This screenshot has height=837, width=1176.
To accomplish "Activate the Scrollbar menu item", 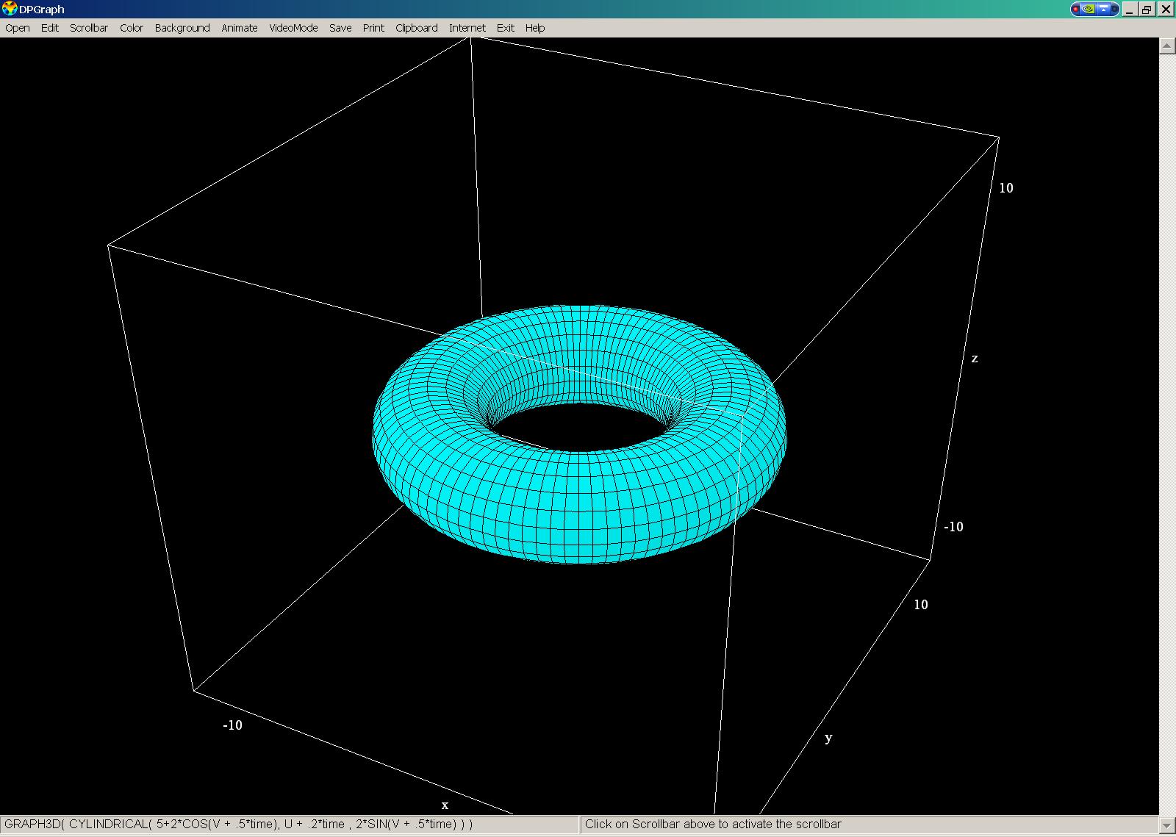I will click(89, 28).
